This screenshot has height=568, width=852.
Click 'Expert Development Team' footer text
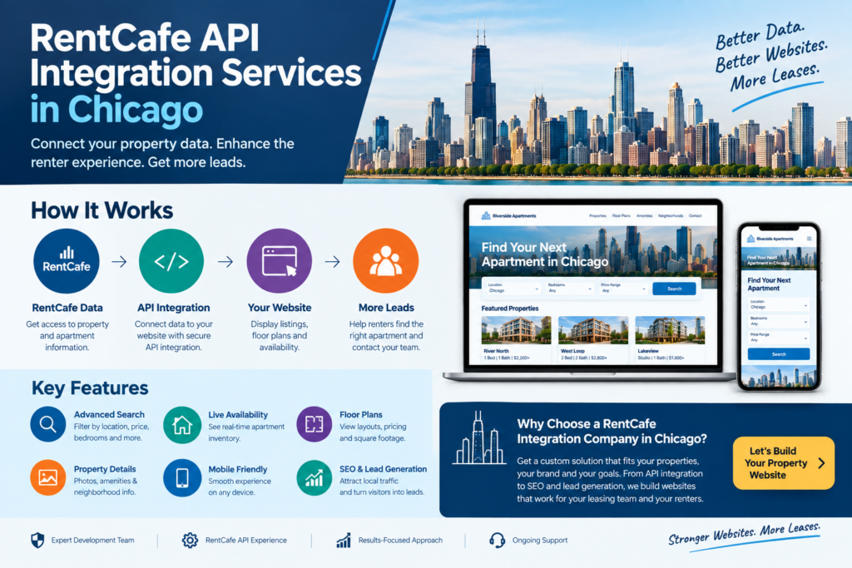(x=93, y=541)
